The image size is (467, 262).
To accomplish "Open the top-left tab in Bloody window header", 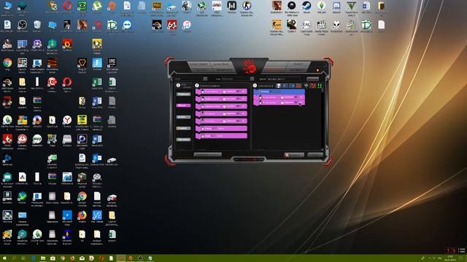I will click(x=198, y=64).
